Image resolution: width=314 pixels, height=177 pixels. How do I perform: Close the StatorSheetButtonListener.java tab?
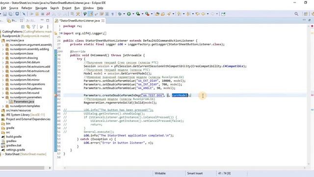[103, 21]
